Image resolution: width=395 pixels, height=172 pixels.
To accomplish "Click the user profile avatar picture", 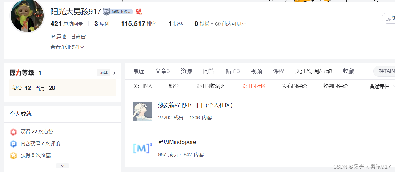I will (27, 16).
